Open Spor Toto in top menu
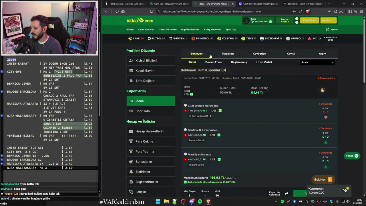 (231, 29)
